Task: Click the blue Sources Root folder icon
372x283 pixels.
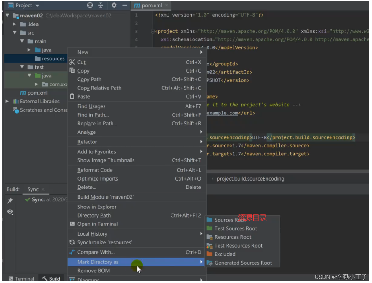Action: point(209,220)
